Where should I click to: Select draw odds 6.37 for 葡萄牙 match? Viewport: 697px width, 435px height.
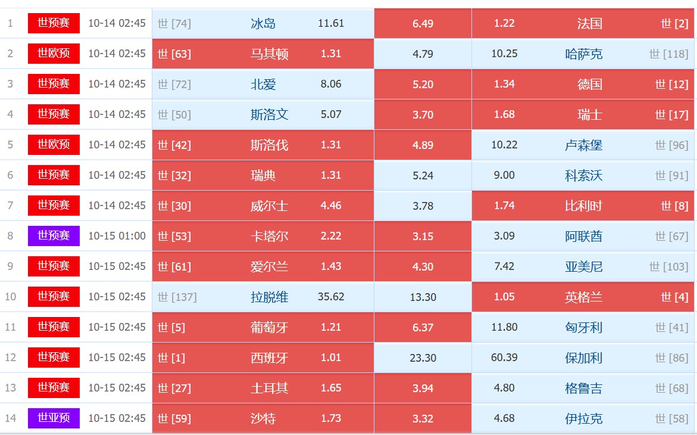(423, 327)
